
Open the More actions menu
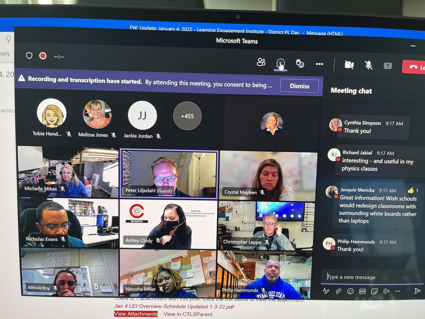coord(319,64)
